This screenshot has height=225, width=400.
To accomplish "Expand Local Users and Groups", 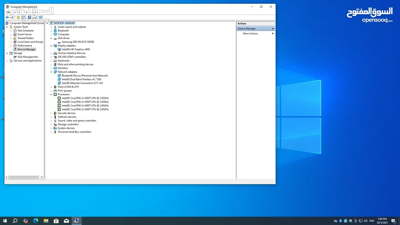I will click(11, 42).
